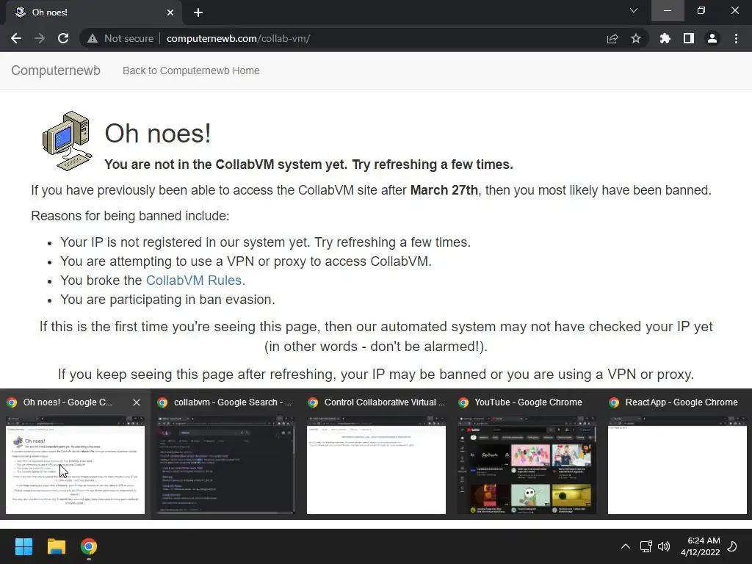Image resolution: width=752 pixels, height=564 pixels.
Task: Open the Chrome three-dot menu
Action: (x=736, y=38)
